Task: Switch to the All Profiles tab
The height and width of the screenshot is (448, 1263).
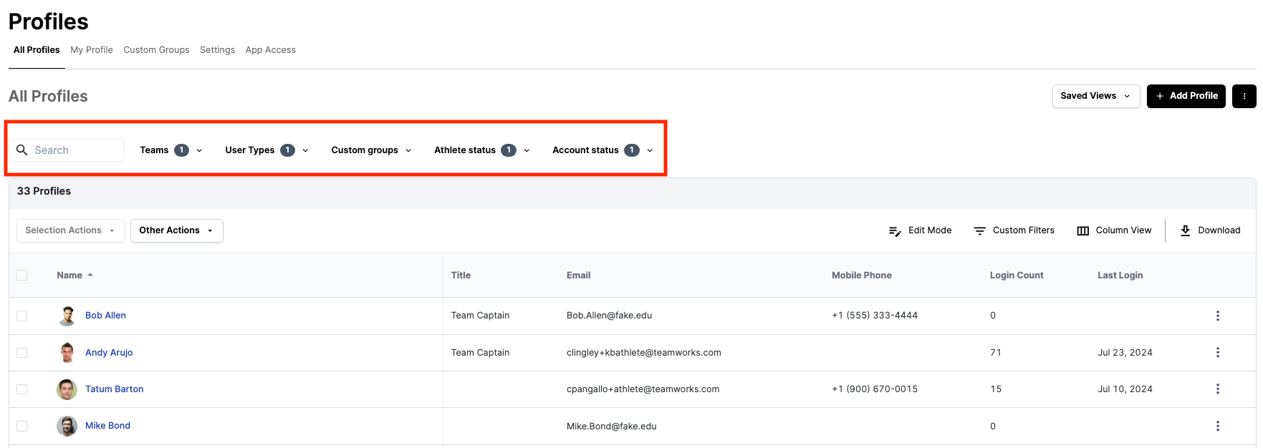Action: 37,50
